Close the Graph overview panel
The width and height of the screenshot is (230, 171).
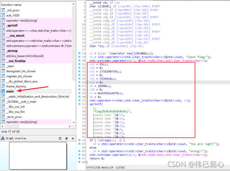(73, 139)
